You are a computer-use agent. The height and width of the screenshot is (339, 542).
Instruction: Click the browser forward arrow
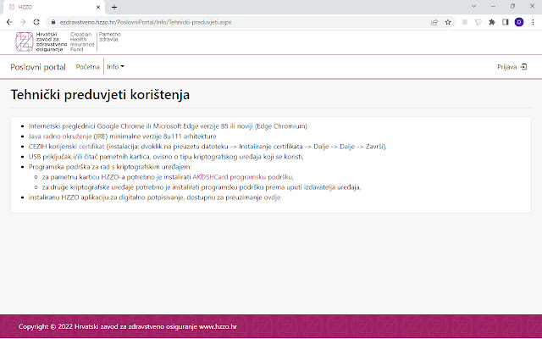(23, 22)
